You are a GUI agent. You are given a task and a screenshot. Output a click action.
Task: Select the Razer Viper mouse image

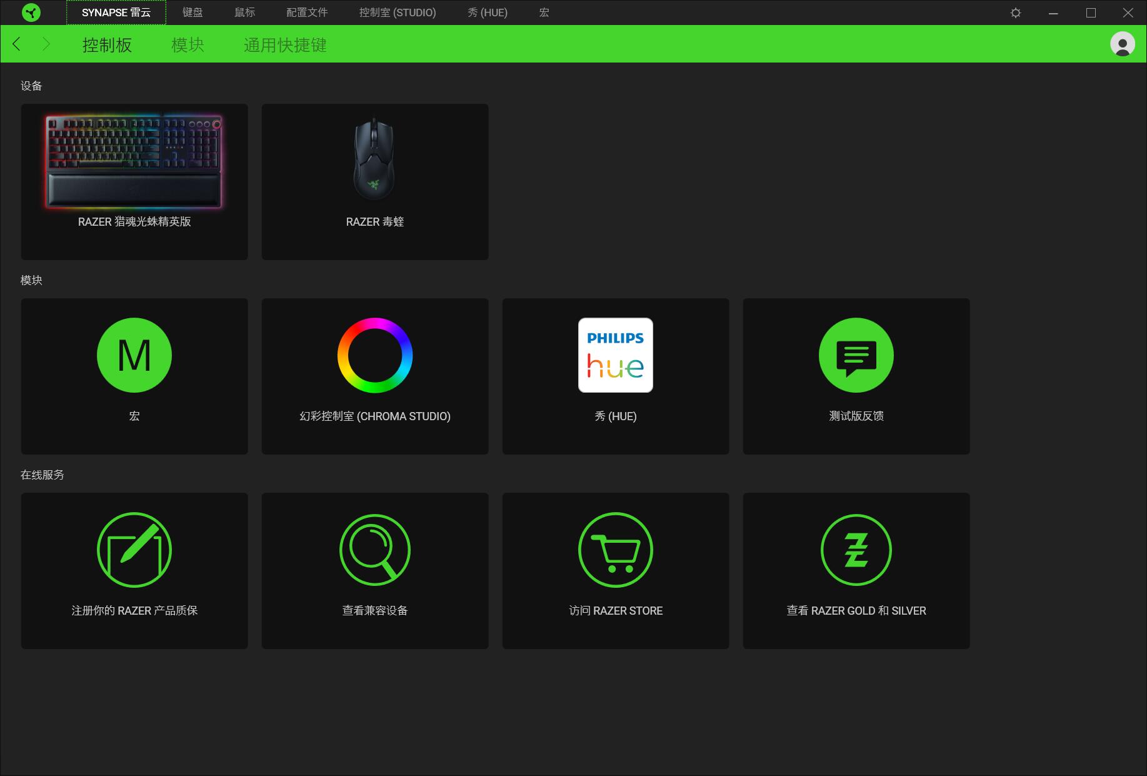pos(374,159)
